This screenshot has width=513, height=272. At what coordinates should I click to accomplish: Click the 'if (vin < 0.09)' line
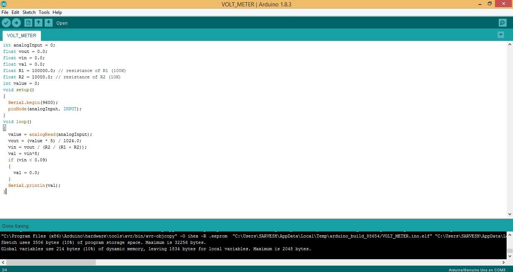pyautogui.click(x=28, y=160)
